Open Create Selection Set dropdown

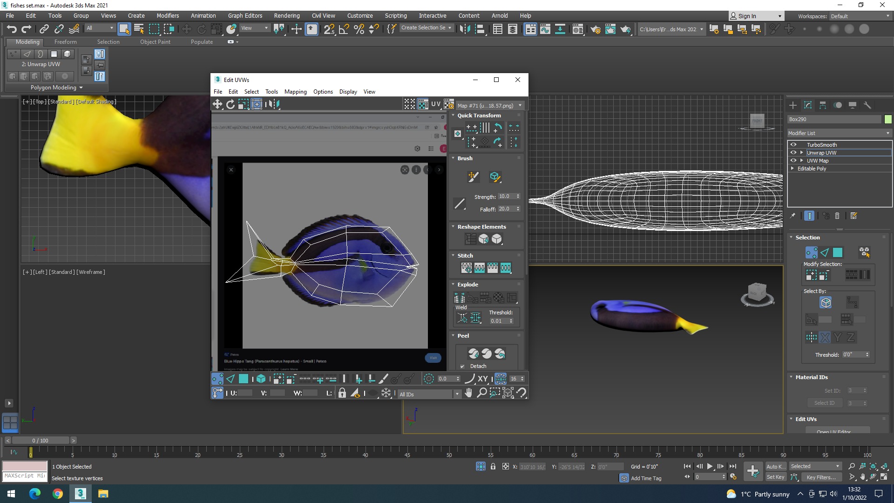tap(426, 28)
